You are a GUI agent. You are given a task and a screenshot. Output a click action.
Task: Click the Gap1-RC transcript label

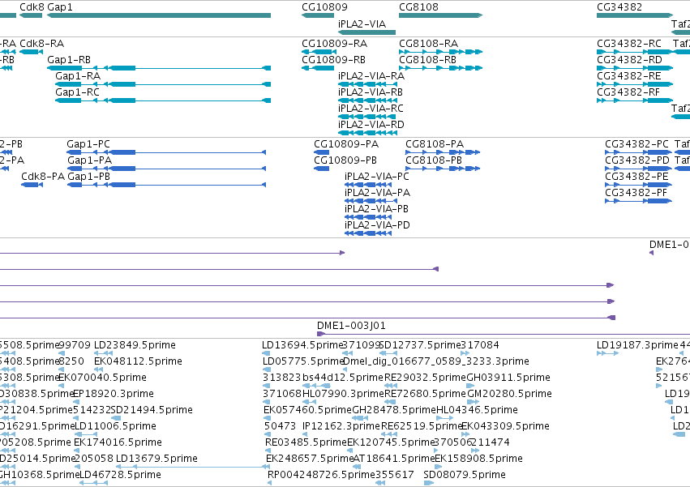77,92
